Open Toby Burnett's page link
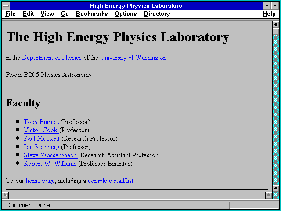The width and height of the screenshot is (281, 211). point(42,122)
